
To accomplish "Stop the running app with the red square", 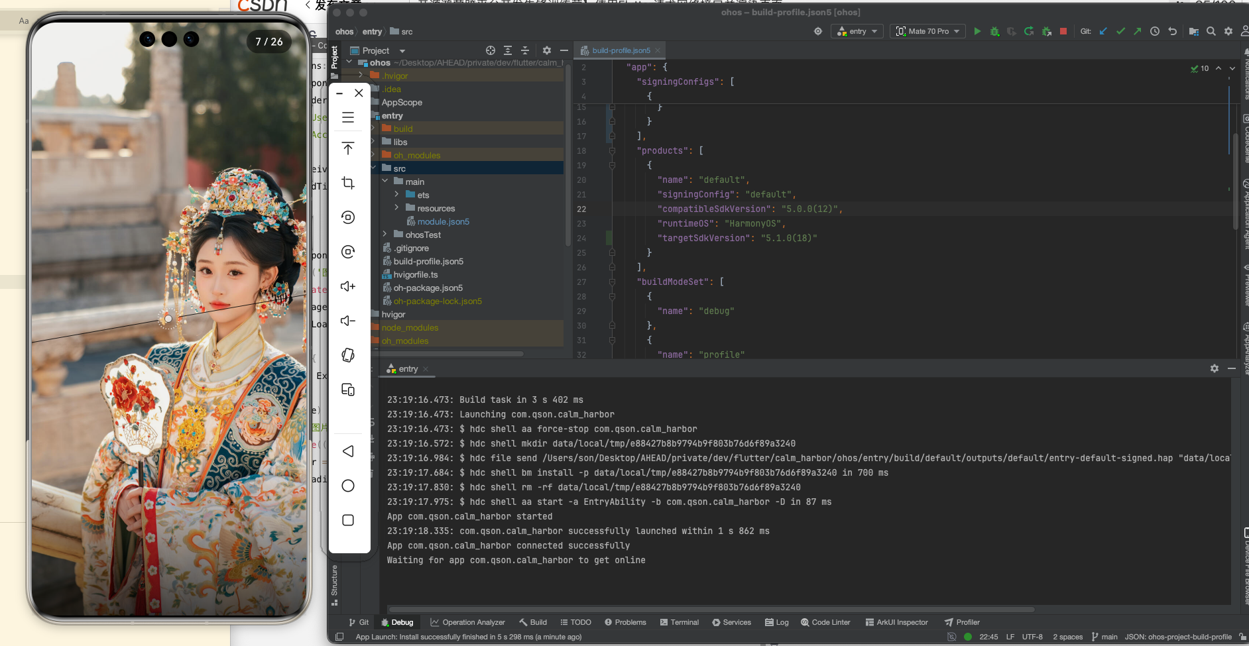I will coord(1063,31).
